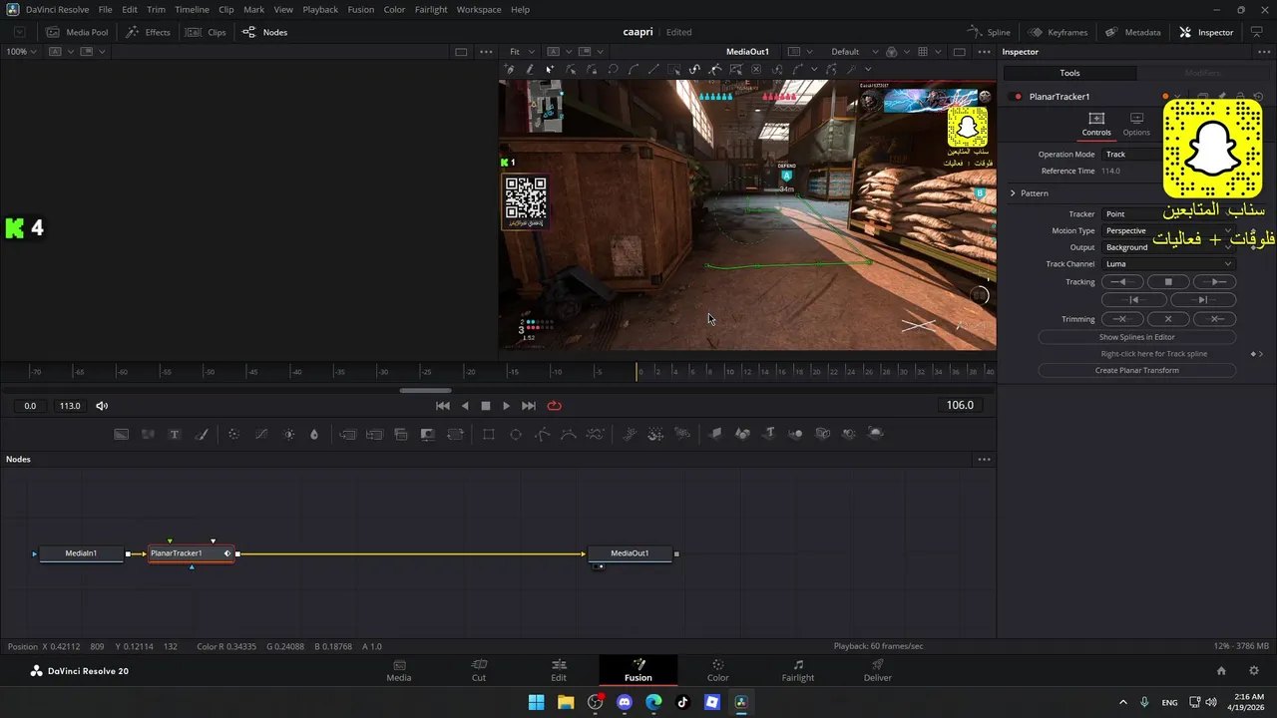Choose the straight line tool in viewer toolbar
The width and height of the screenshot is (1277, 718).
[x=653, y=70]
